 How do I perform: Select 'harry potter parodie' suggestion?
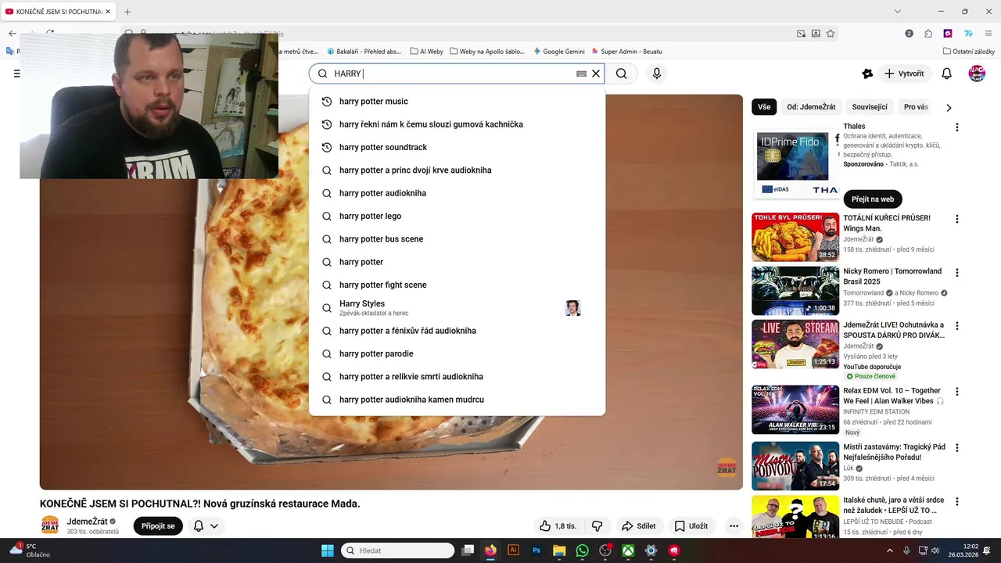point(457,353)
